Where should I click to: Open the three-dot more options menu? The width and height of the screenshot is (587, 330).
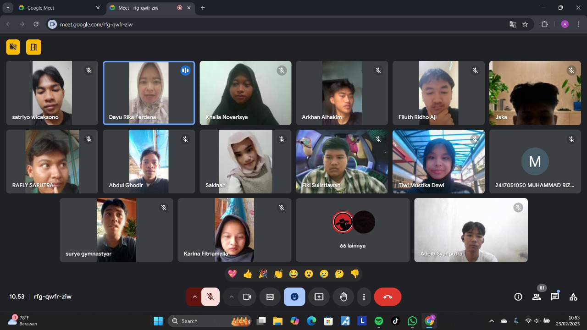pos(364,297)
